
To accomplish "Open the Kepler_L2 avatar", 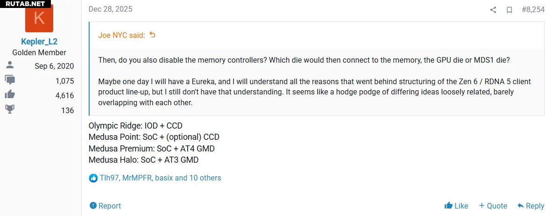I will (39, 18).
